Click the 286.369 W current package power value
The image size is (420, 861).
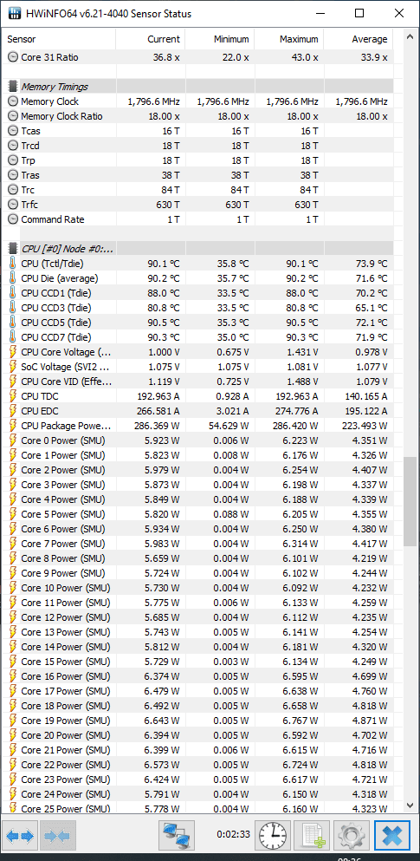157,426
